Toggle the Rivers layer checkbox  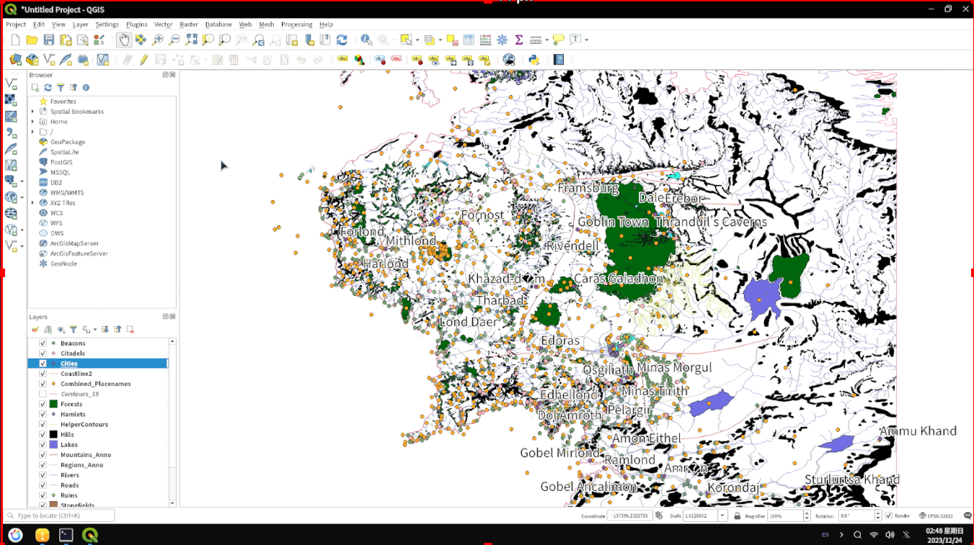click(x=43, y=475)
